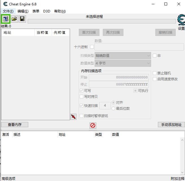The height and width of the screenshot is (181, 185).
Task: Click 手动添加地址 add address manually
Action: click(171, 124)
